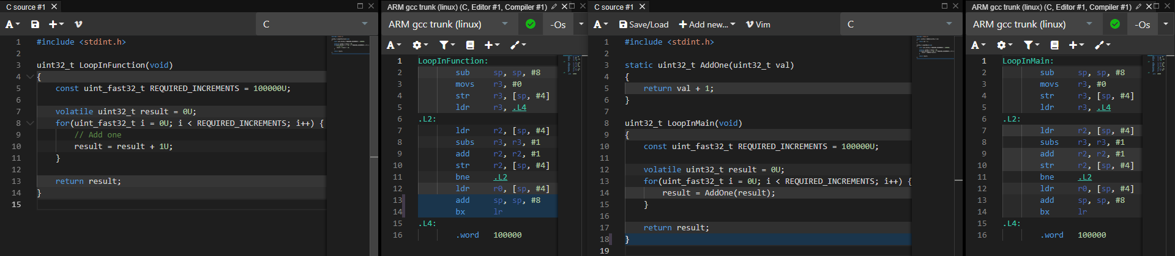Toggle Vim mode icon in LoopInFunction source editor
Viewport: 1175px width, 256px height.
(78, 24)
